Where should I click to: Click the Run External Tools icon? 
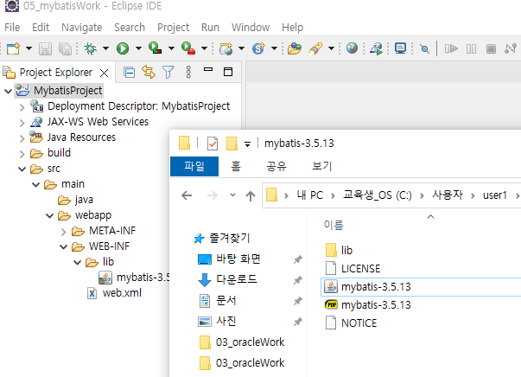pyautogui.click(x=188, y=48)
